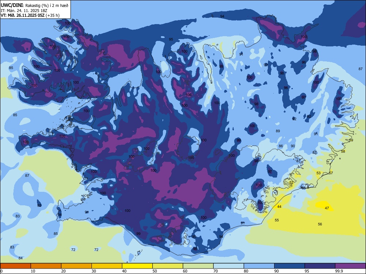Click the 'Rakastig (%) í 2 m hæð' label
This screenshot has height=274, width=366.
tap(47, 5)
